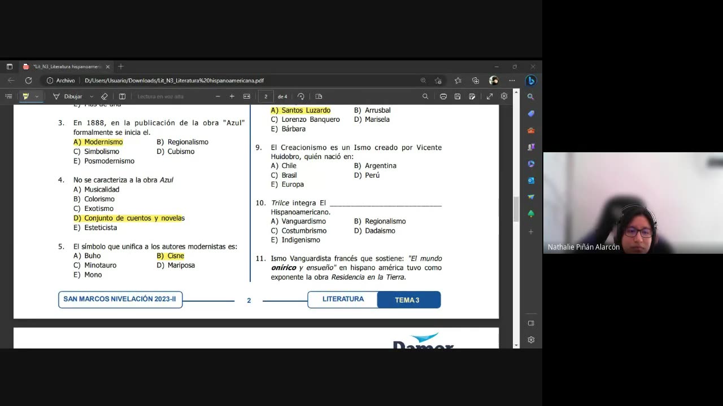Activate the Dibujar drawing tool
This screenshot has height=406, width=723.
coord(68,96)
